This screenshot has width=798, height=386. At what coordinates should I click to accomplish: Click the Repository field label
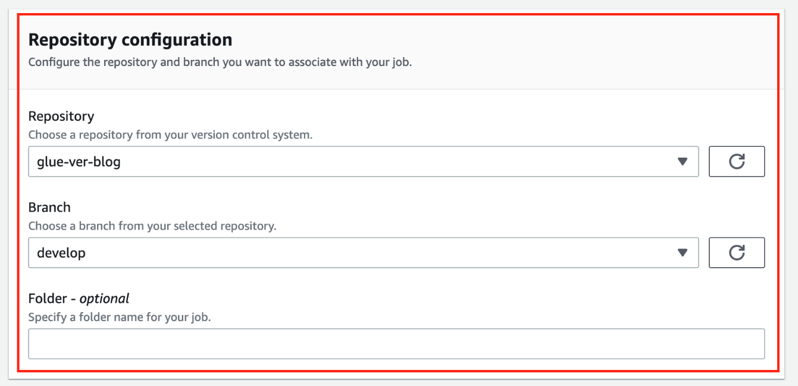click(x=61, y=116)
